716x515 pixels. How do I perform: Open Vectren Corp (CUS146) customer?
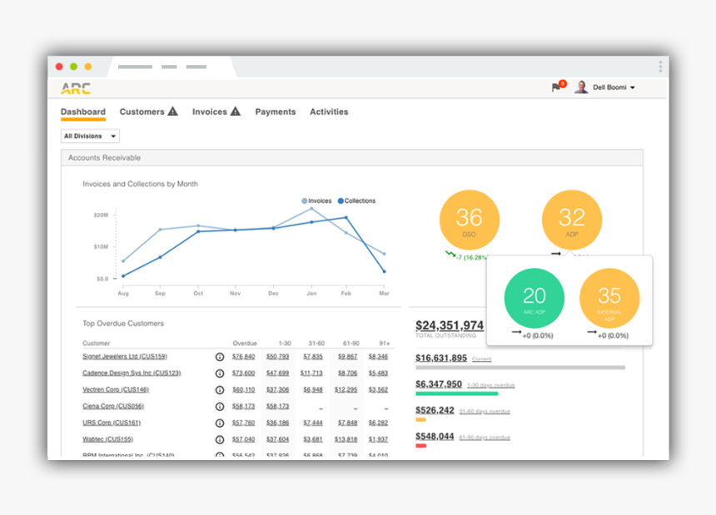point(116,389)
